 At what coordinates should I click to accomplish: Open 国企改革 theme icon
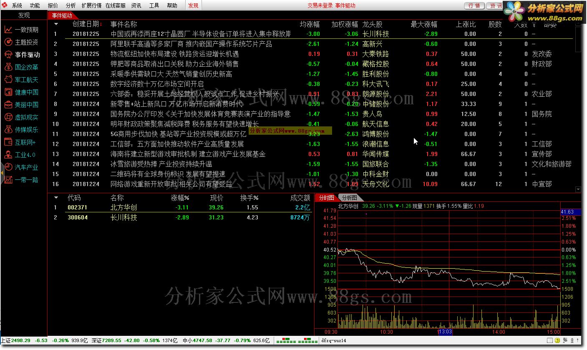(x=8, y=67)
